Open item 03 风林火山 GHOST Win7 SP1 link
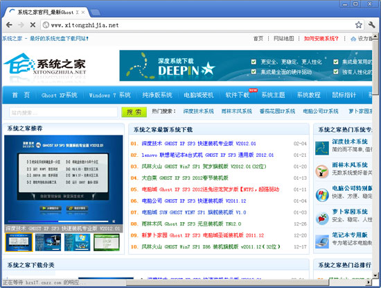Viewport: 381px width, 288px height. (204, 167)
